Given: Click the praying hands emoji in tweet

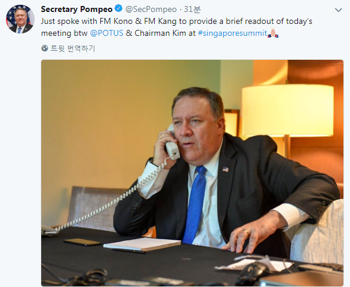Looking at the screenshot, I should click(273, 33).
